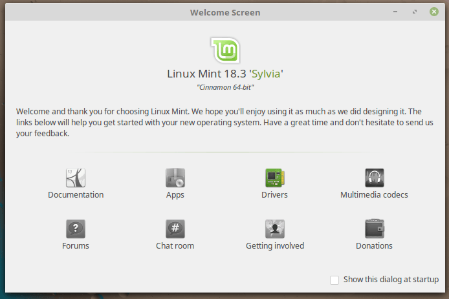Click the Donations label
The width and height of the screenshot is (449, 299).
tap(374, 246)
